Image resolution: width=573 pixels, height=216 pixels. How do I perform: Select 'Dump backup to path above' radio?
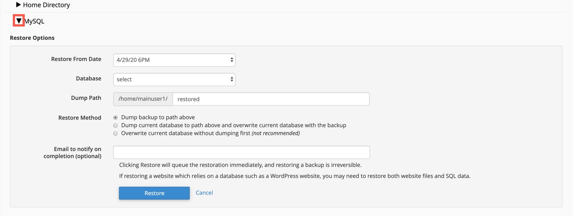[x=116, y=117]
